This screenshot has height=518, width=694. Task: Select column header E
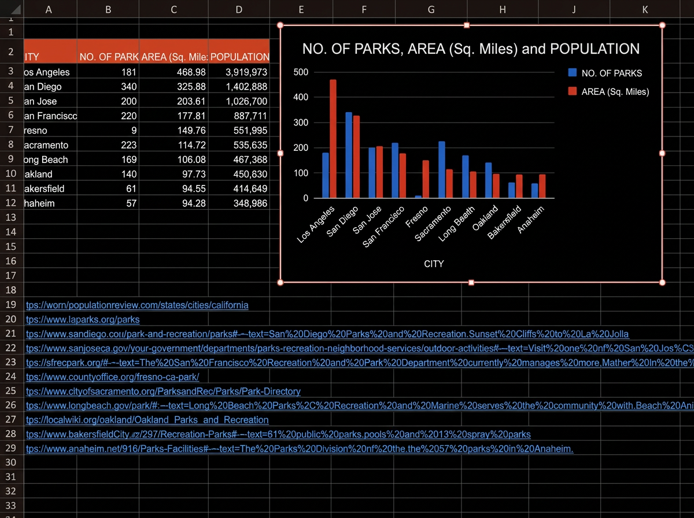(x=301, y=9)
